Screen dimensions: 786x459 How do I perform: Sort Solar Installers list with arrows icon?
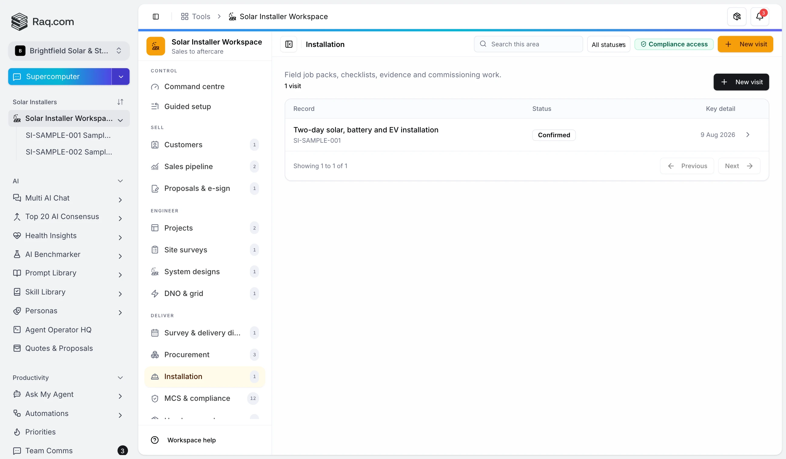click(x=120, y=102)
